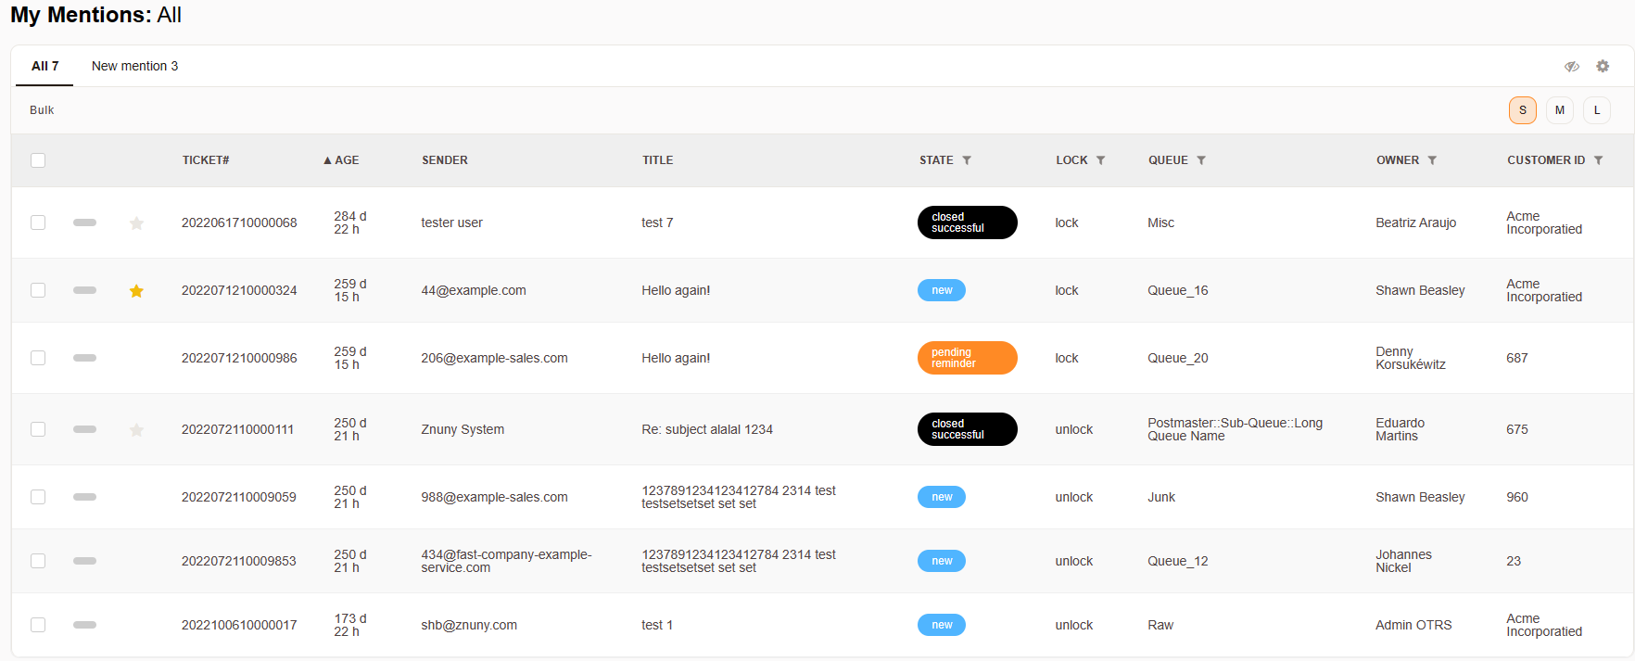Open the Lock column filter icon
The image size is (1635, 661).
[x=1101, y=160]
